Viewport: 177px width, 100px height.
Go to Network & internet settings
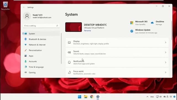click(x=41, y=45)
